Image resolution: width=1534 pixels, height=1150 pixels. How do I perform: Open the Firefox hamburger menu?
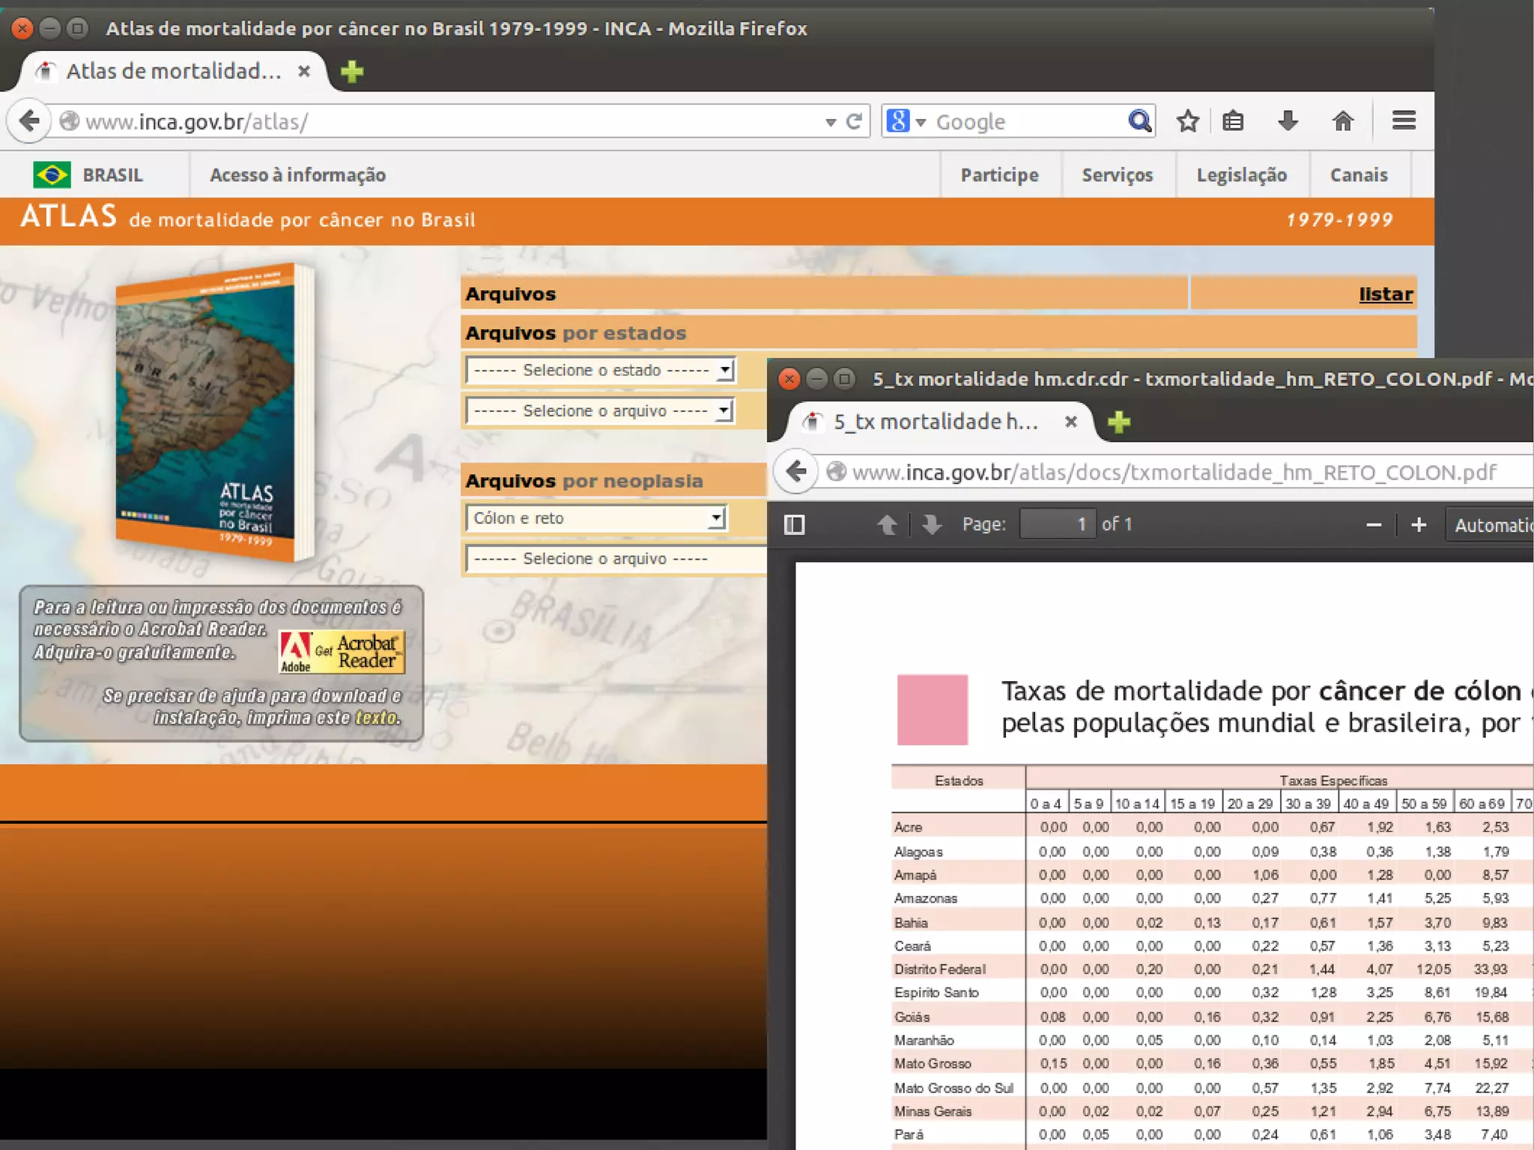1403,121
